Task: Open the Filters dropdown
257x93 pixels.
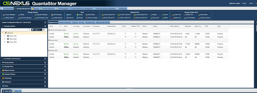Action: pyautogui.click(x=37, y=30)
